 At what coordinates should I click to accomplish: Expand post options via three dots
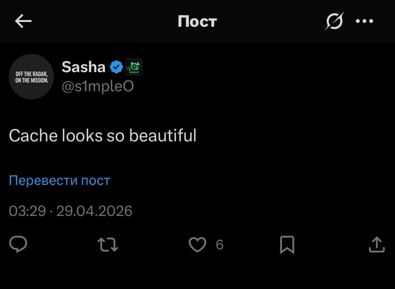(365, 21)
